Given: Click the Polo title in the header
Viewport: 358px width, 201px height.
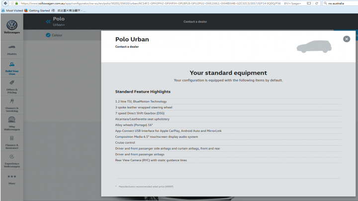Looking at the screenshot, I should [59, 19].
